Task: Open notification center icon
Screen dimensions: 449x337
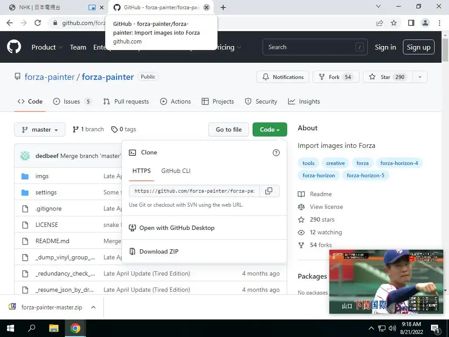Action: point(435,328)
